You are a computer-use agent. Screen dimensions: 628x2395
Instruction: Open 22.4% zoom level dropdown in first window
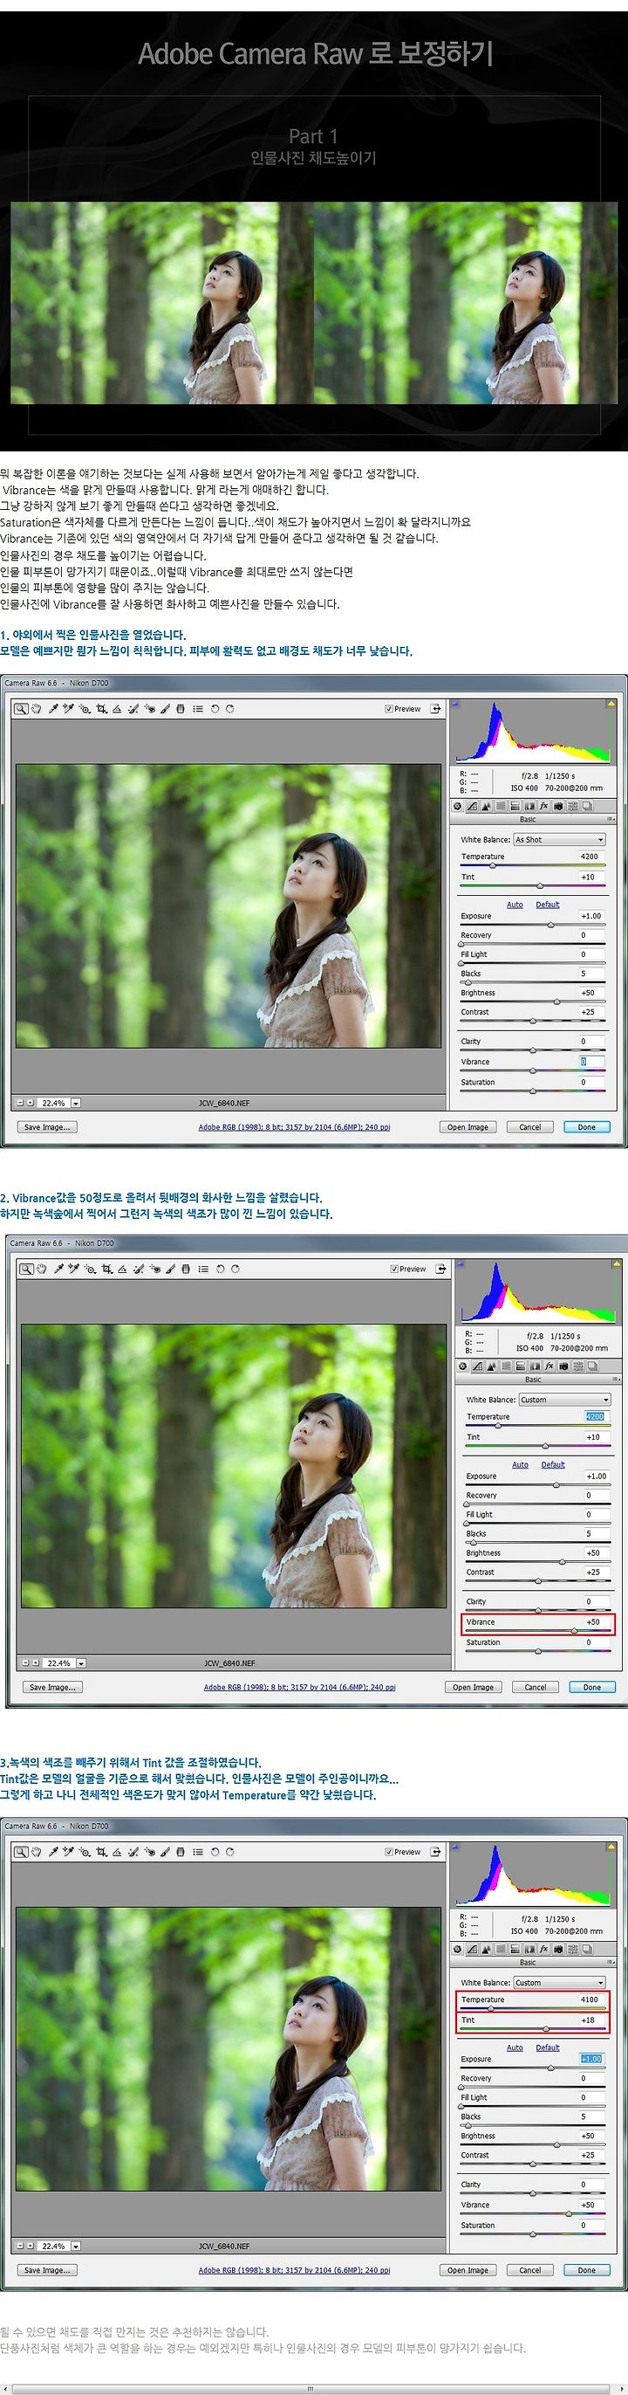pyautogui.click(x=76, y=1103)
